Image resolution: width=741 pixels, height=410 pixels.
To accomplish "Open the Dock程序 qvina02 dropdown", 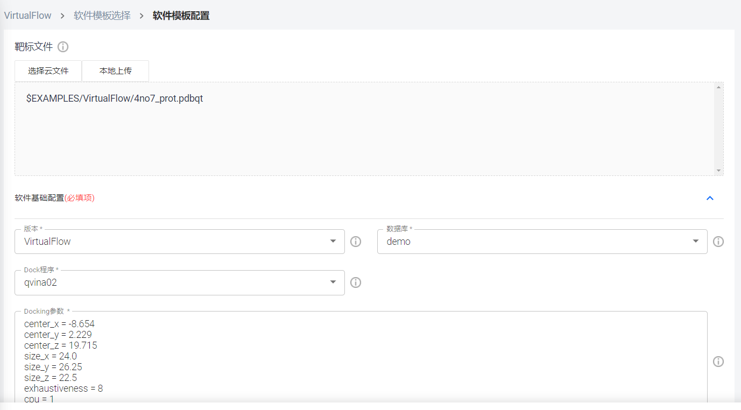I will pos(180,282).
